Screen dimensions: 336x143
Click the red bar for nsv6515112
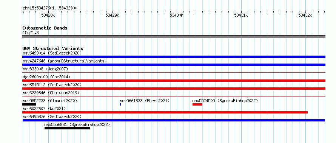click(x=174, y=89)
